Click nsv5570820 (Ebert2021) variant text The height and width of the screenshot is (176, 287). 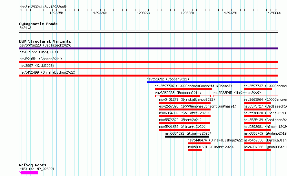click(x=265, y=113)
